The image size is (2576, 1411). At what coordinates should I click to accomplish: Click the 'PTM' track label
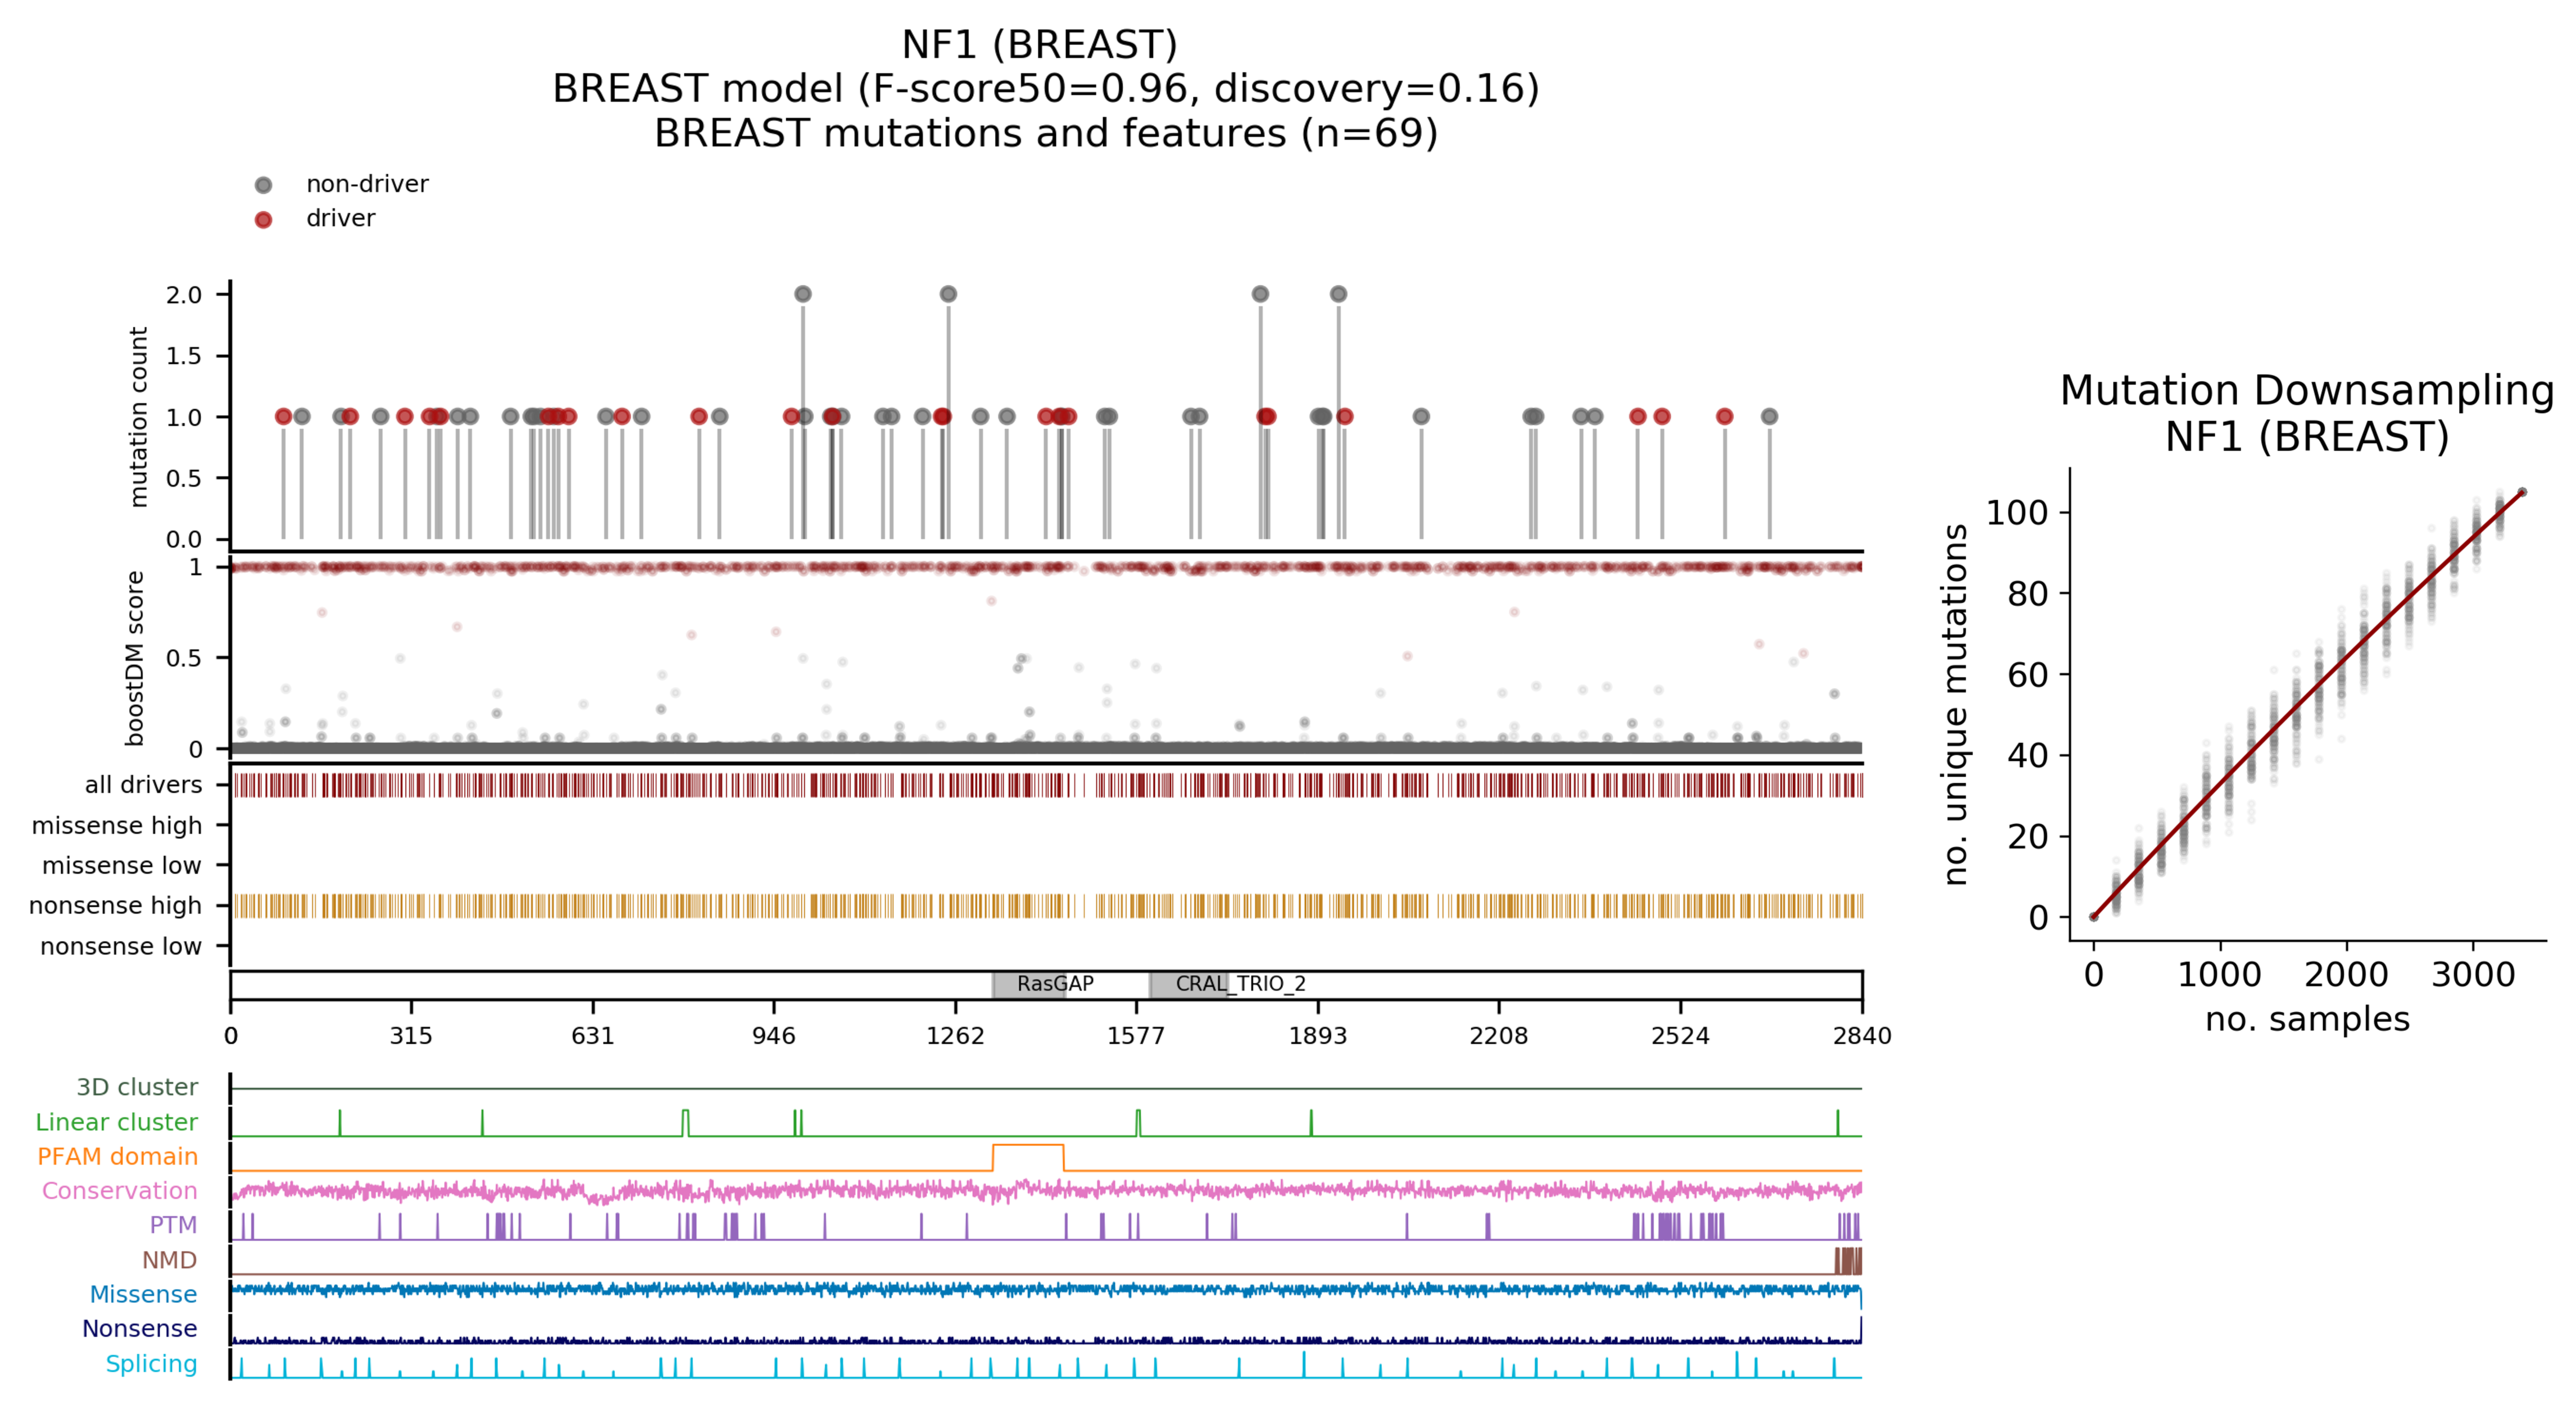(x=173, y=1225)
